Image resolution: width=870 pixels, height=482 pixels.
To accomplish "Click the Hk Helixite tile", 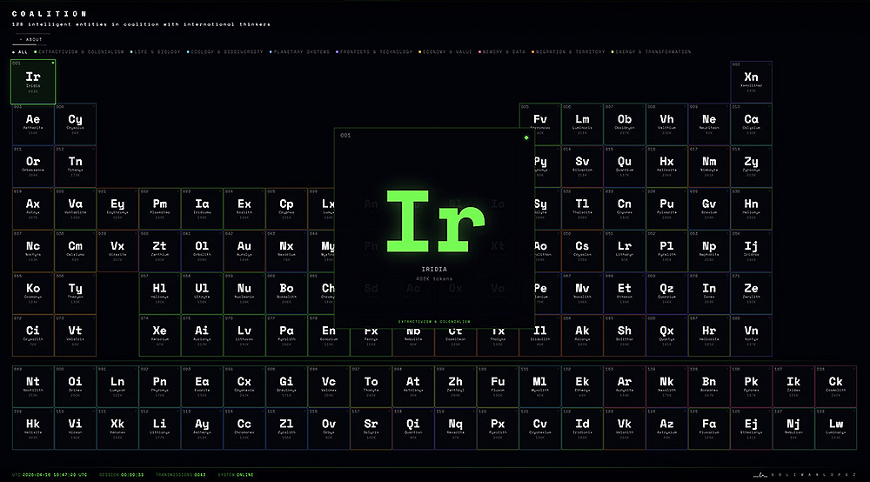I will 33,428.
